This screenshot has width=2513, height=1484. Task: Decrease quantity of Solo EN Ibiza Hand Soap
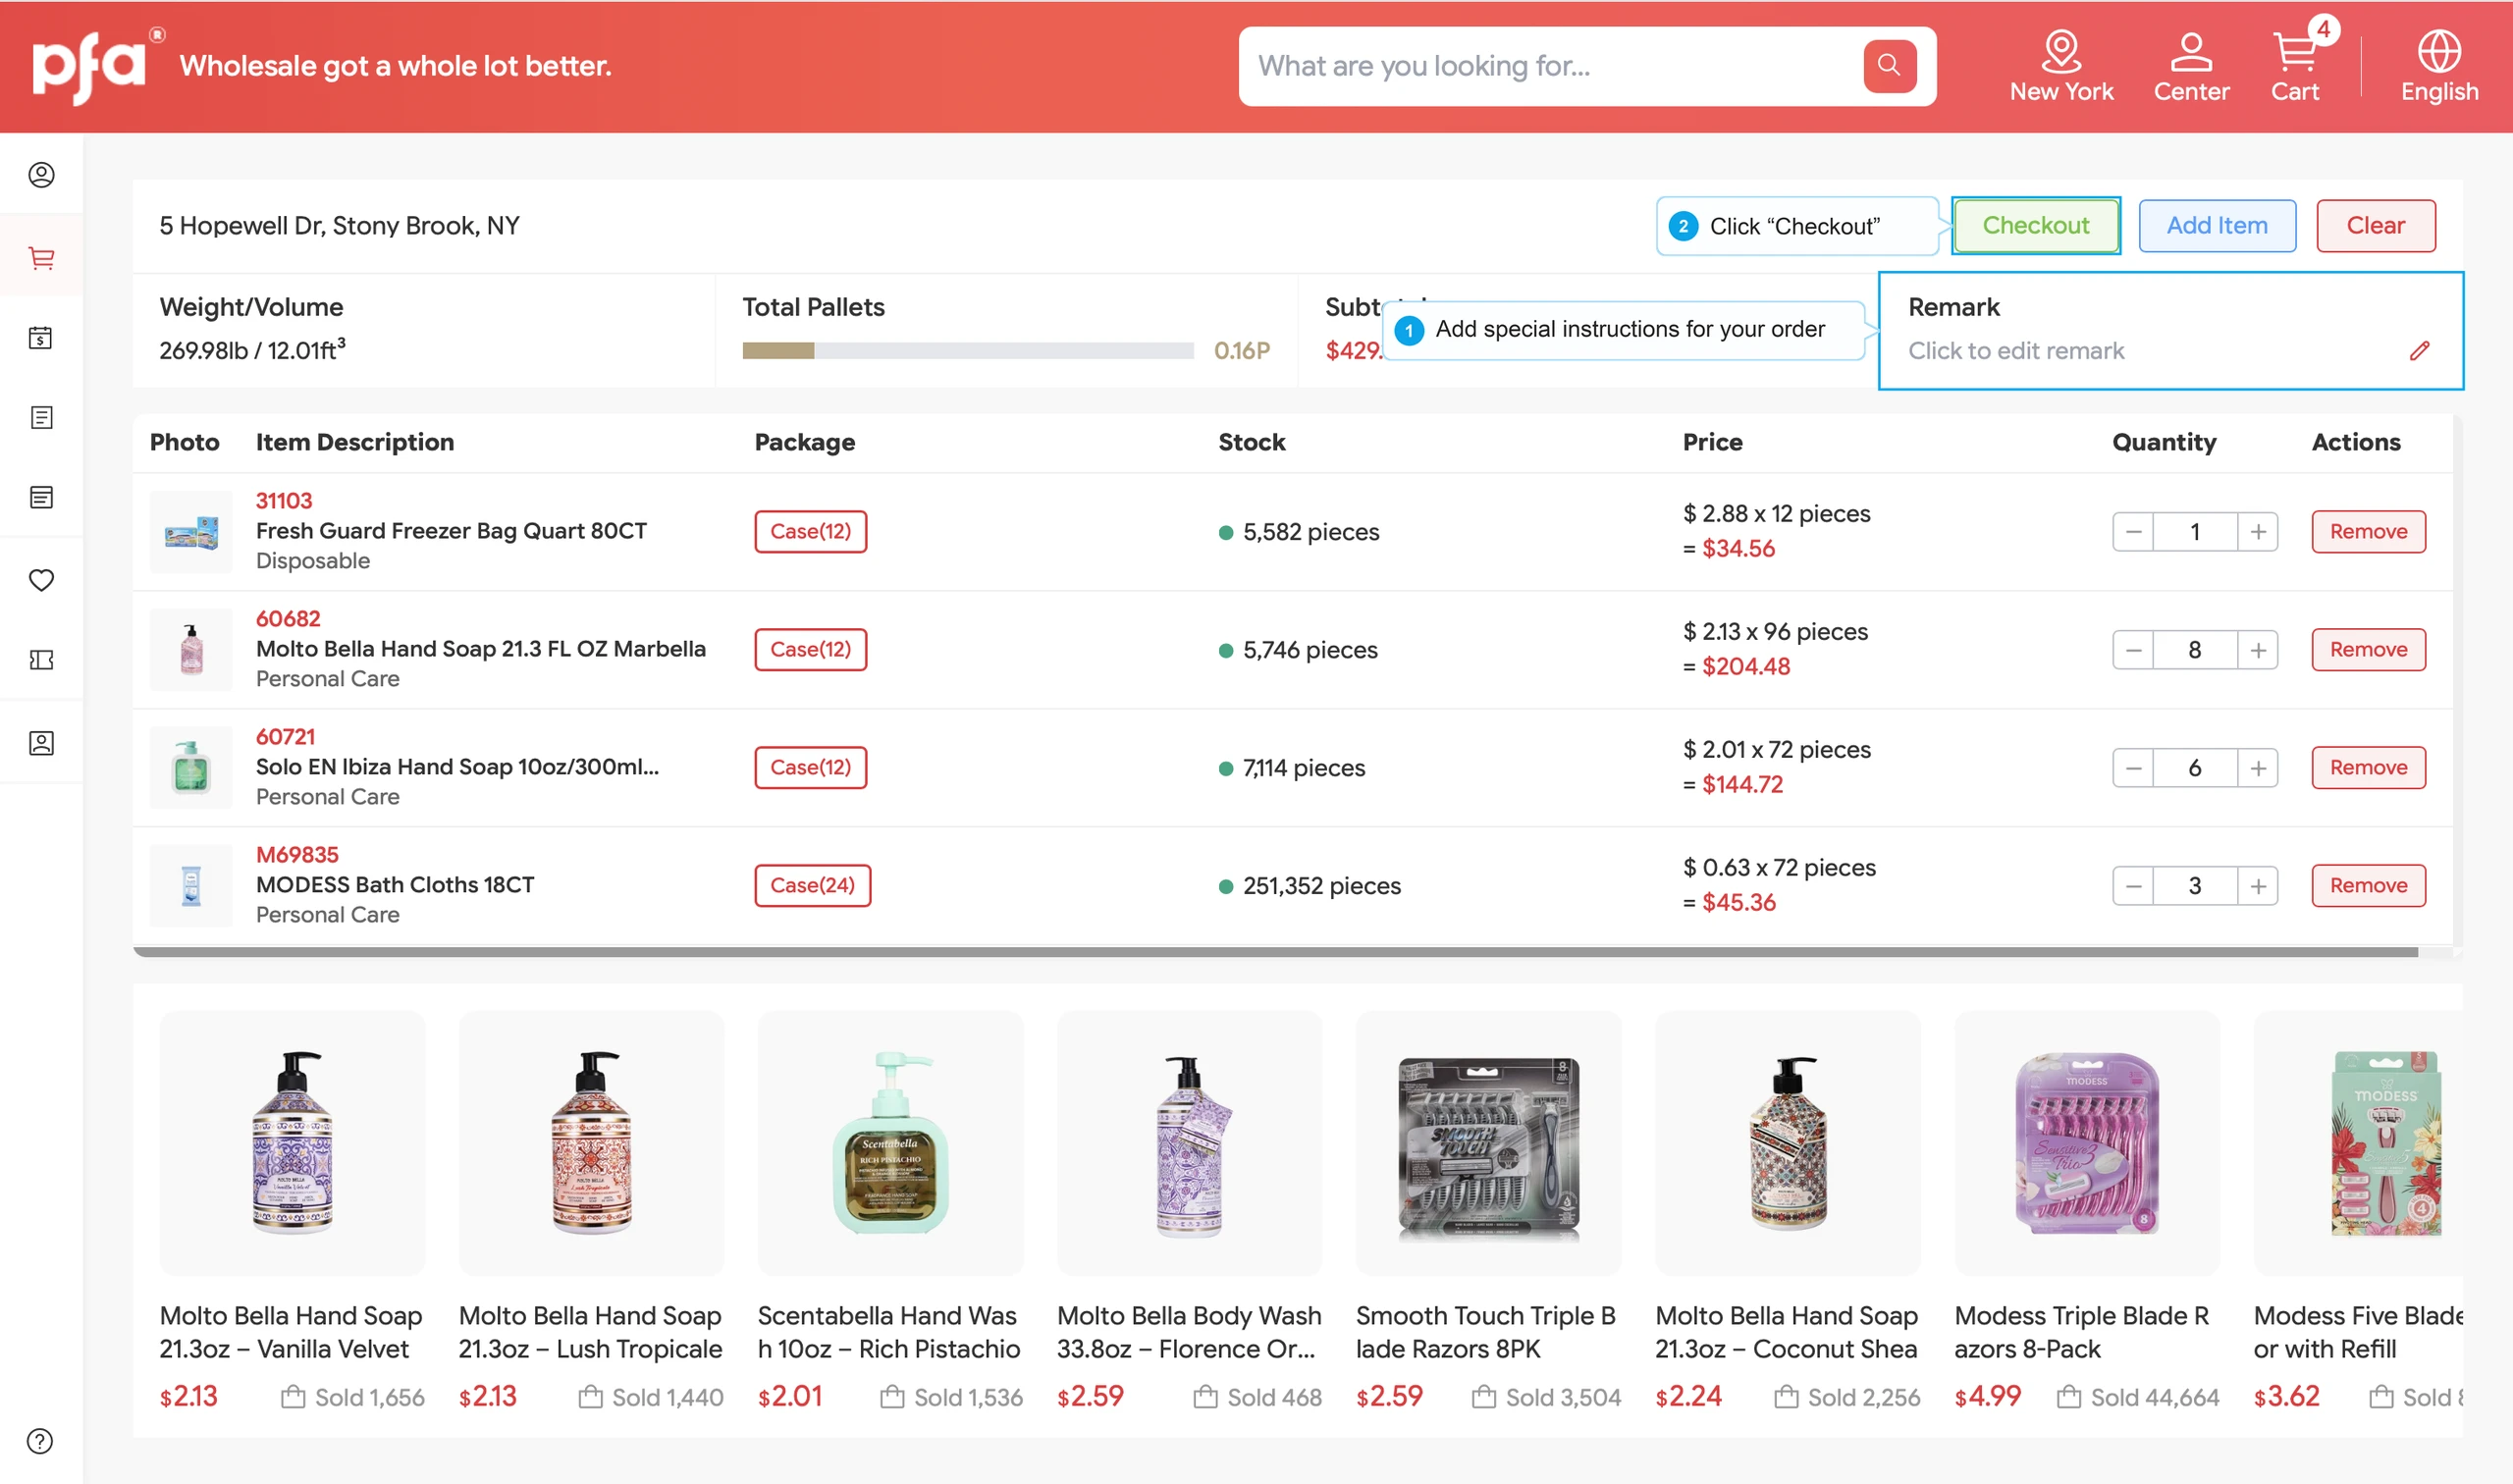coord(2133,768)
